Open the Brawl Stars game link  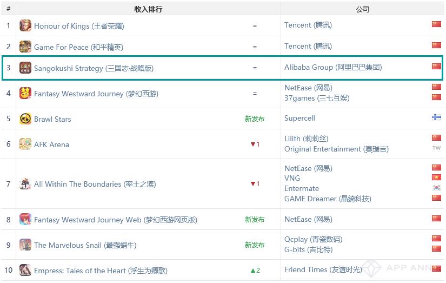[52, 119]
